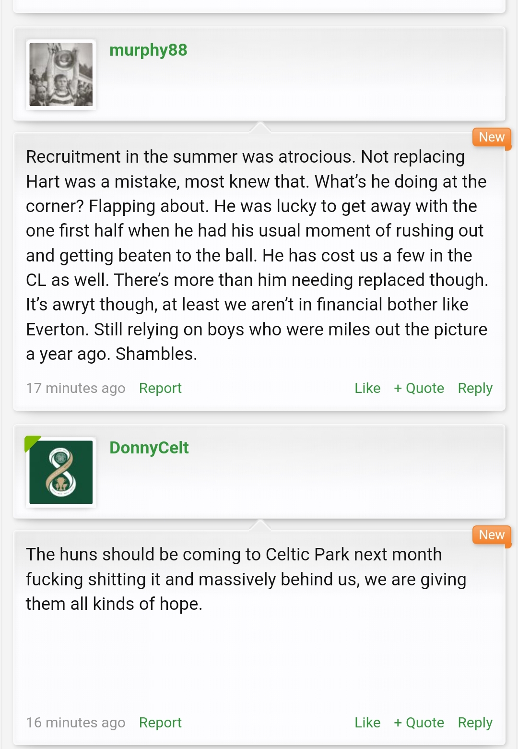Click the 16 minutes ago timestamp

tap(76, 723)
